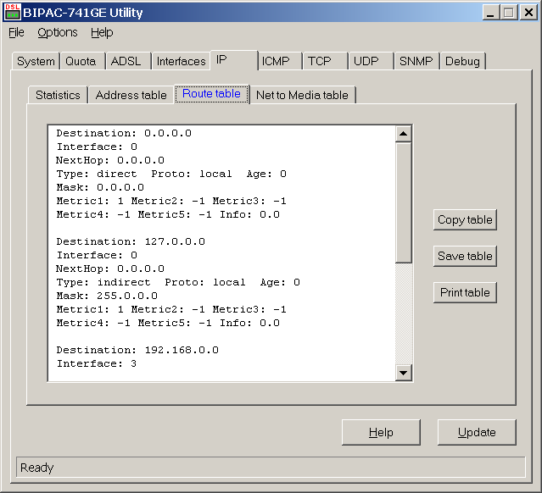Screen dimensions: 542x493
Task: Click the DSL application icon in title bar
Action: [13, 12]
